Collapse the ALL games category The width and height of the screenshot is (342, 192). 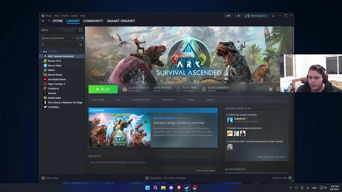coord(41,52)
